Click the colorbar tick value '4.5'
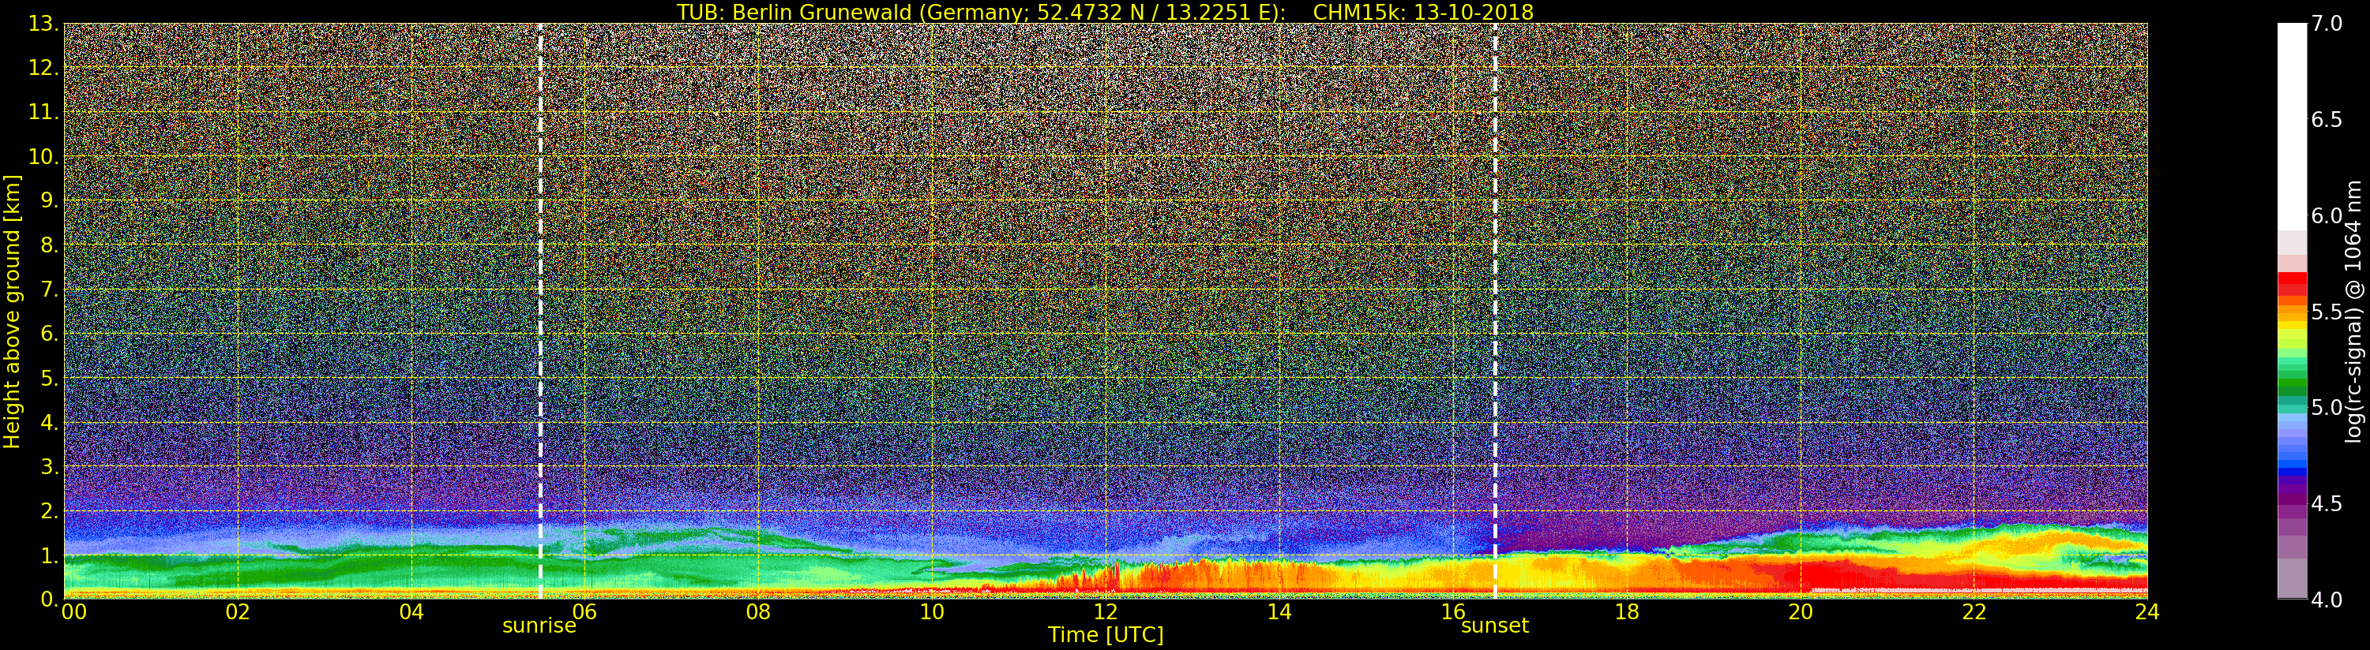The image size is (2370, 650). 2327,504
